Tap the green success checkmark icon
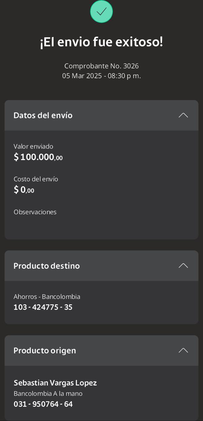 (101, 12)
